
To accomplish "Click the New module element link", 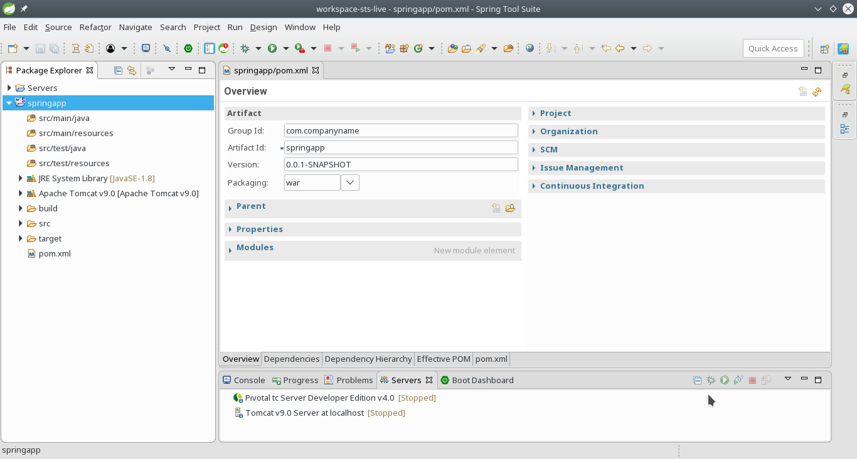I will [474, 250].
